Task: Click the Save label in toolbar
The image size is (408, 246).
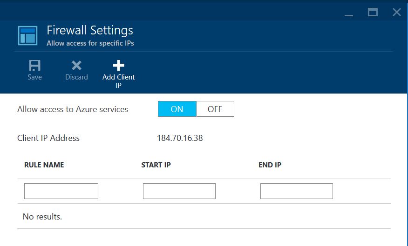Action: click(x=34, y=77)
